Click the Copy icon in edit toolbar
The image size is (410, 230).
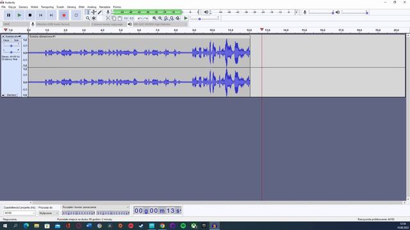(x=114, y=19)
